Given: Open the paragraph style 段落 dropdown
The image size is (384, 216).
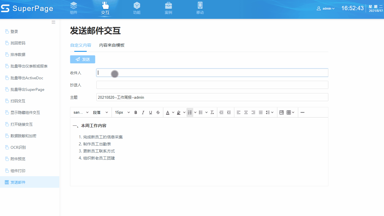Looking at the screenshot, I should (100, 112).
